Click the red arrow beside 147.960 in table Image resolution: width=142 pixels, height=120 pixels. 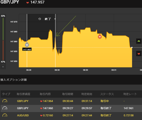(41, 108)
